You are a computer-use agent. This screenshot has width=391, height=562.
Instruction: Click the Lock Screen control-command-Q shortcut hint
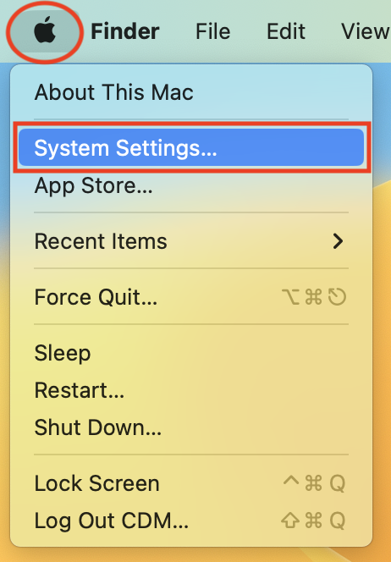[x=314, y=483]
